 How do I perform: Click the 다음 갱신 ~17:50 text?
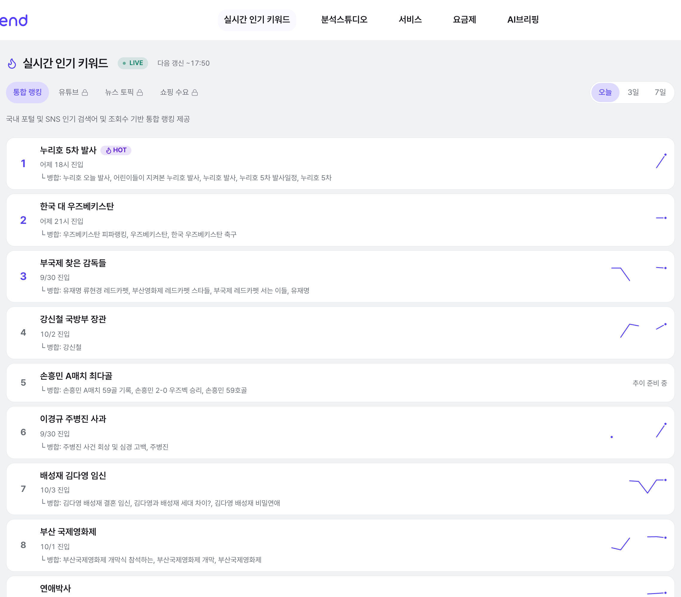point(184,63)
